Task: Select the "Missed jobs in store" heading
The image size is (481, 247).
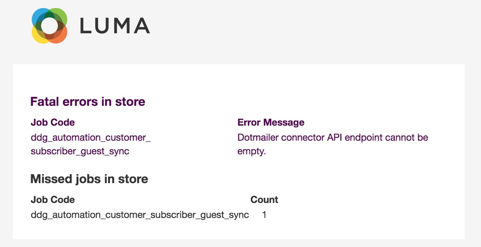Action: click(x=89, y=179)
